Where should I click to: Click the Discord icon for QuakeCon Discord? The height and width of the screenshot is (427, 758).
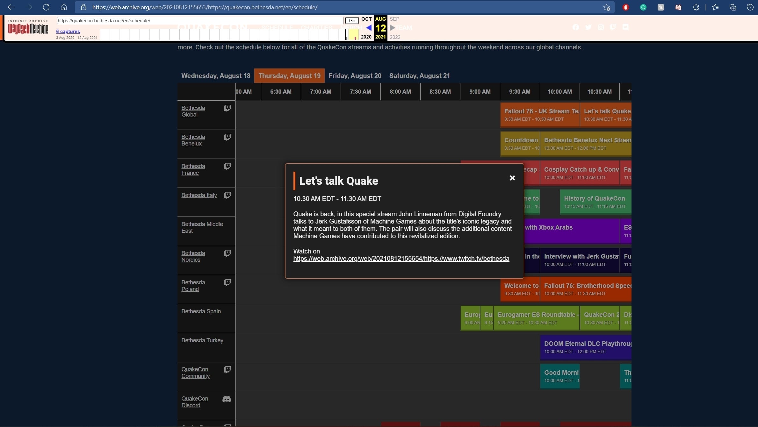[x=227, y=399]
